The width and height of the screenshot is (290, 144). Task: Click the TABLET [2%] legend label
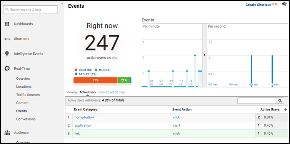click(87, 74)
